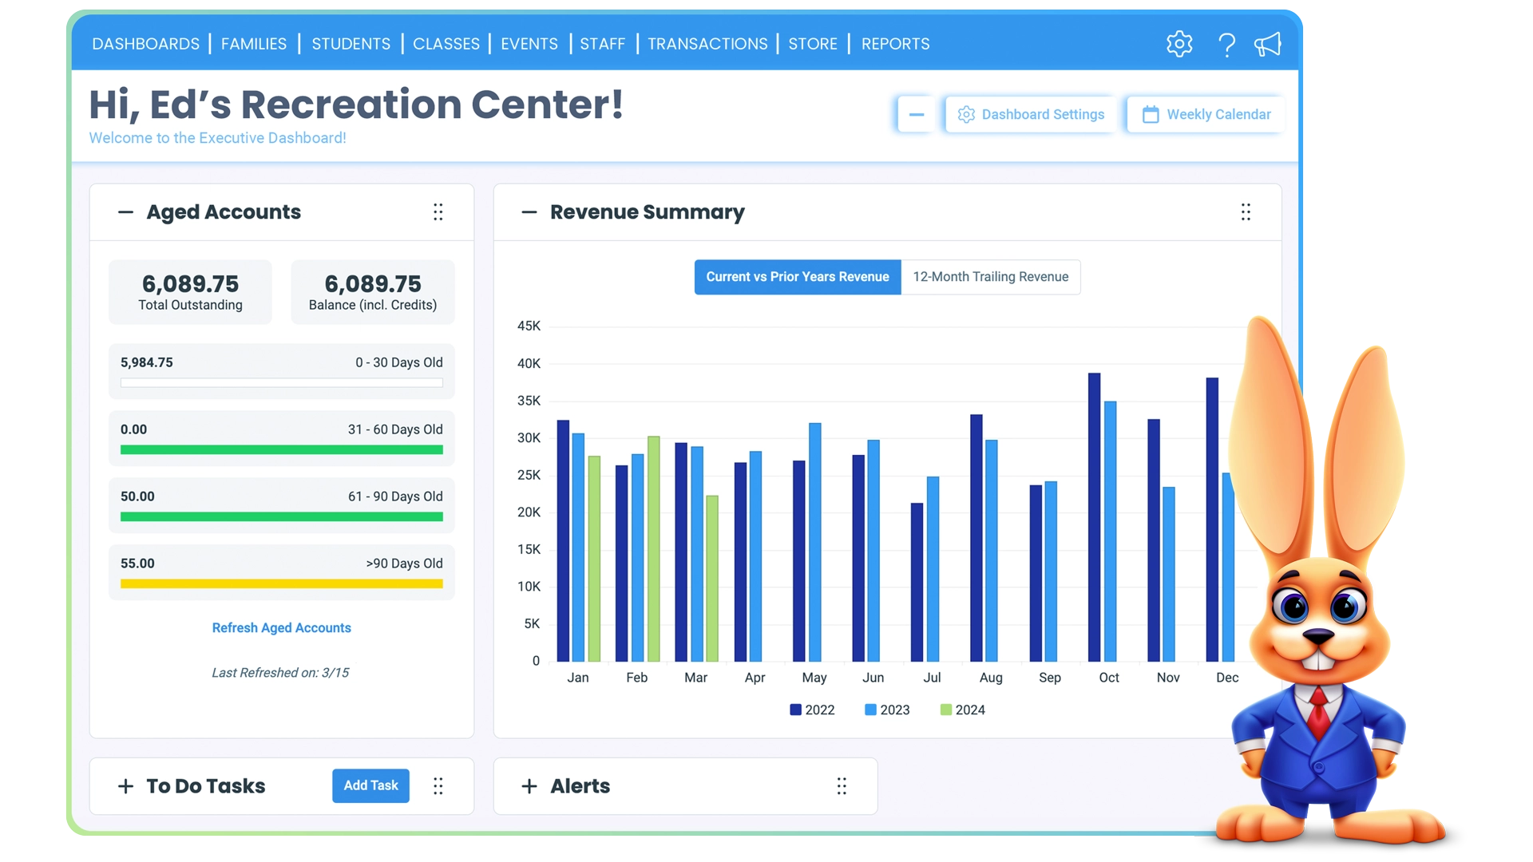Switch to 12-Month Trailing Revenue tab
This screenshot has width=1533, height=862.
[x=990, y=275]
